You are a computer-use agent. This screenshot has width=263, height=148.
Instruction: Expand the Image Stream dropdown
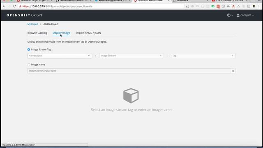click(131, 55)
